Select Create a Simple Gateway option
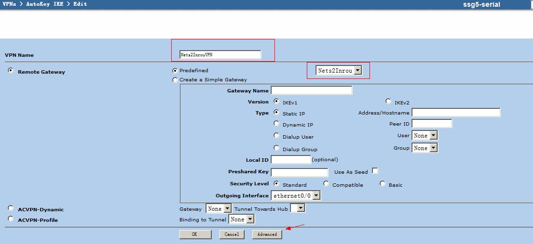533x244 pixels. tap(175, 80)
